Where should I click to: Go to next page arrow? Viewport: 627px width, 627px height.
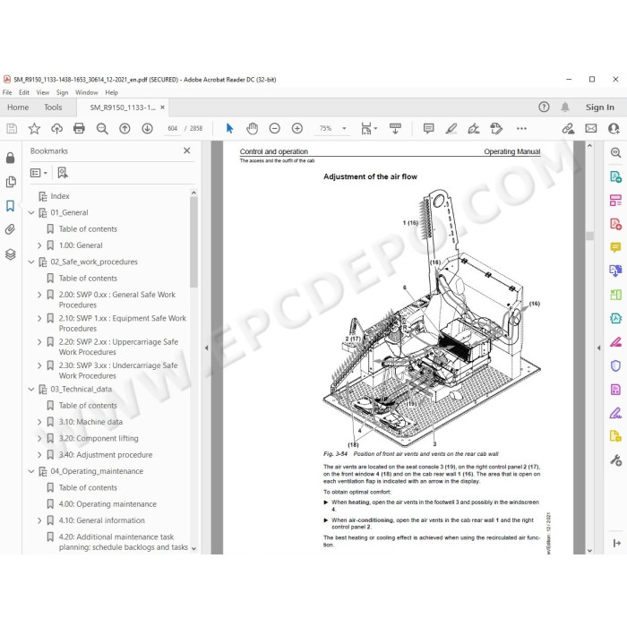click(x=147, y=128)
